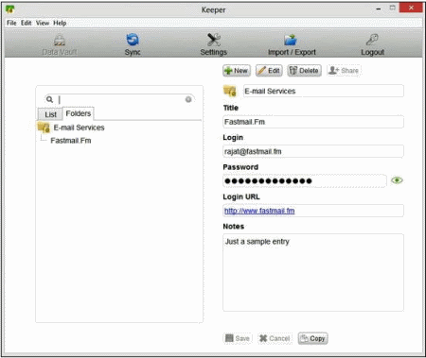
Task: Minimize the Keeper window
Action: pyautogui.click(x=379, y=9)
